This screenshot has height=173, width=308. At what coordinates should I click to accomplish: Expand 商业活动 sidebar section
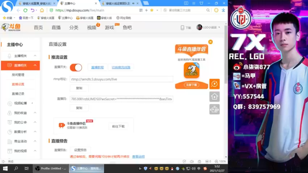point(35,141)
